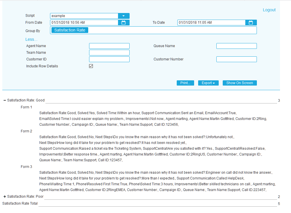The height and width of the screenshot is (213, 291).
Task: Click inside the Queue Name field
Action: pyautogui.click(x=236, y=46)
